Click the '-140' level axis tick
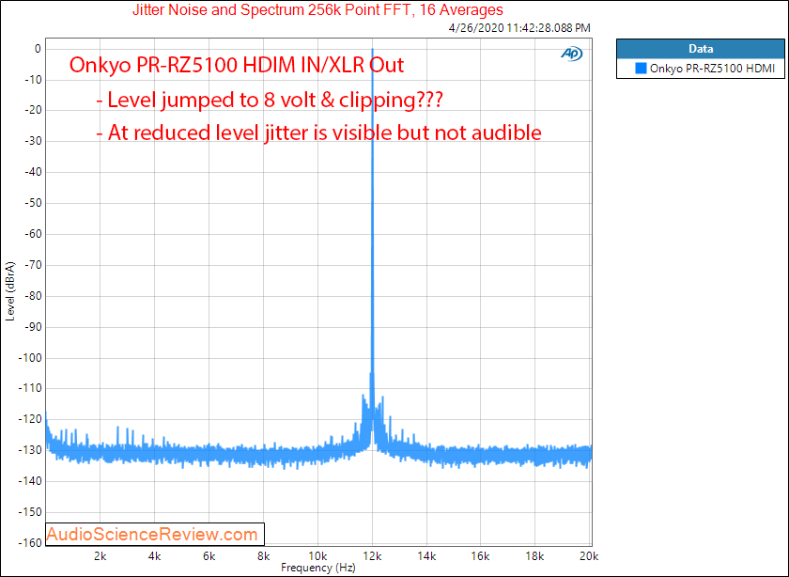 [x=31, y=481]
